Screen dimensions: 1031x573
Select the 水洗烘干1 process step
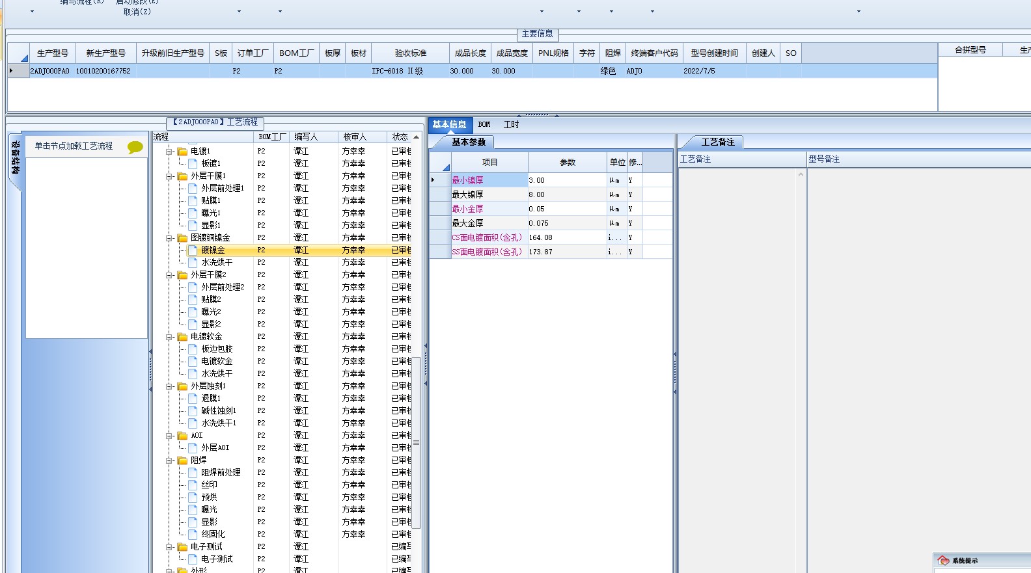tap(219, 423)
